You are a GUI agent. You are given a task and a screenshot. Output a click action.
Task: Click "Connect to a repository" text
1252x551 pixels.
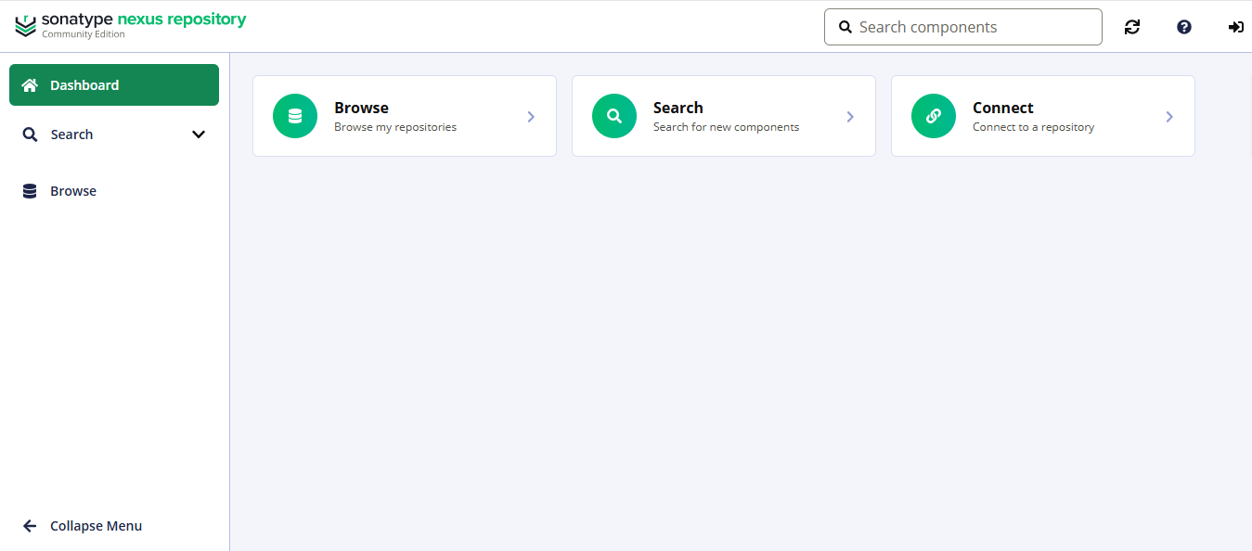tap(1033, 127)
